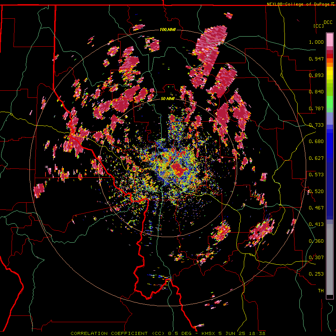
Task: Click the 0.520 legend value
Action: [x=316, y=191]
